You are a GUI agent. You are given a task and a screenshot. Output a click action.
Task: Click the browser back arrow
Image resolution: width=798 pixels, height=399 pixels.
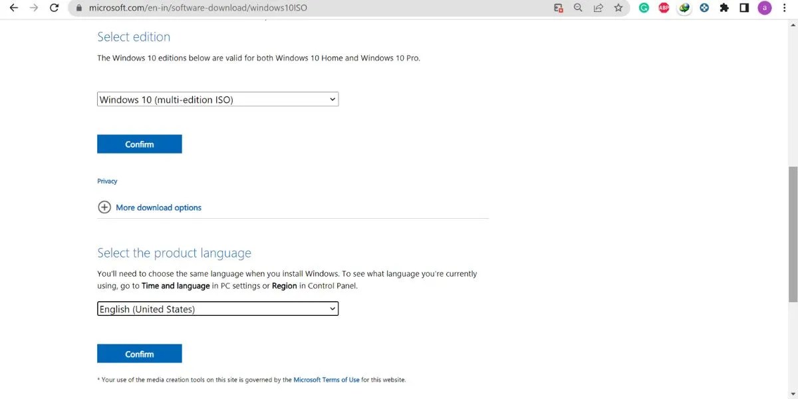coord(13,7)
